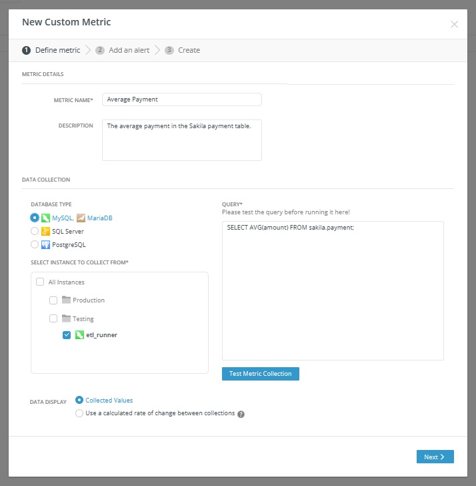Viewport: 476px width, 486px height.
Task: Click the etl_runner instance icon
Action: [79, 335]
